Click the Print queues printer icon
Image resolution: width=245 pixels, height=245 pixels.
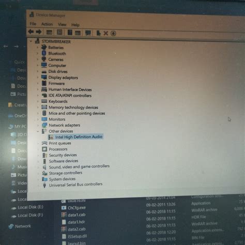pyautogui.click(x=44, y=143)
